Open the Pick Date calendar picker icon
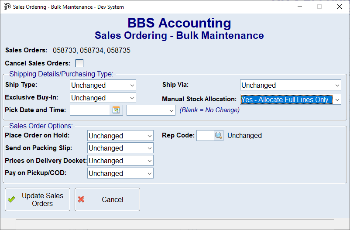Image resolution: width=350 pixels, height=230 pixels. pos(116,110)
